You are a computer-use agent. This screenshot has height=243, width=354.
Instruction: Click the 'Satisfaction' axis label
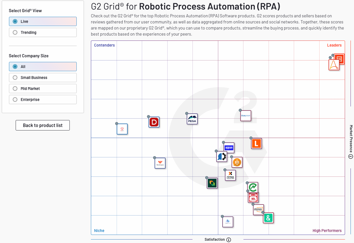pos(215,240)
